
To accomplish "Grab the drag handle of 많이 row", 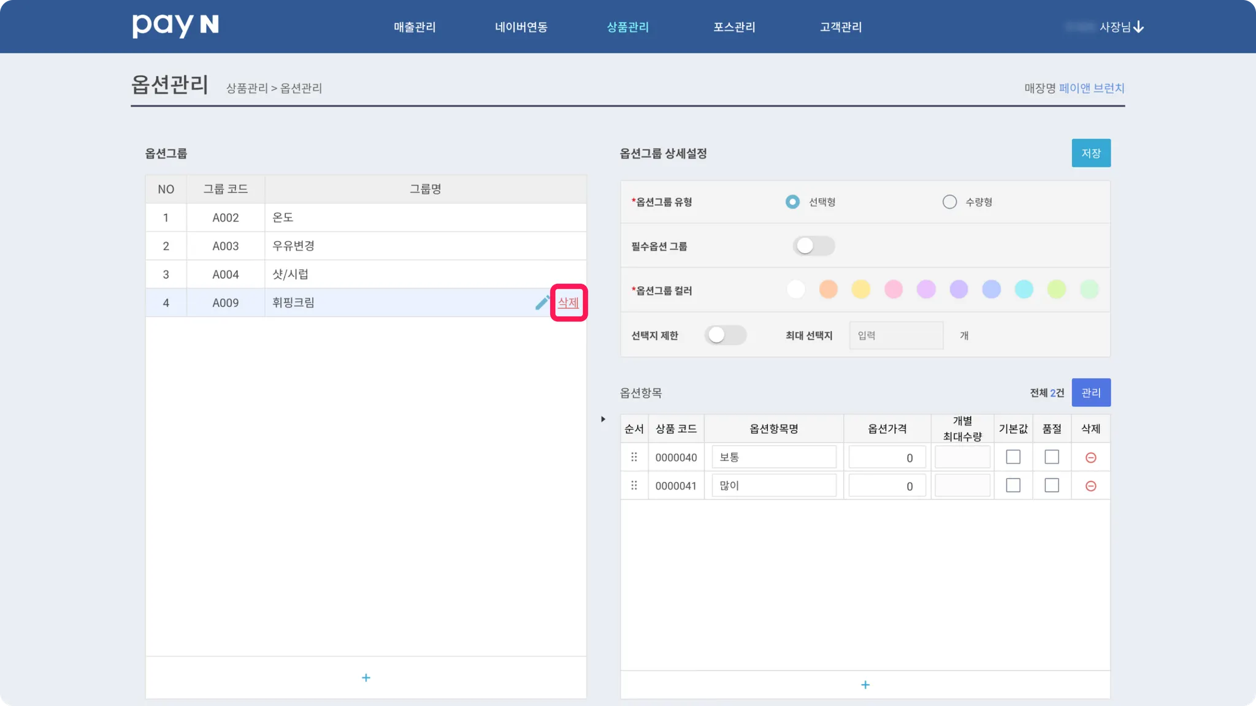I will 634,485.
